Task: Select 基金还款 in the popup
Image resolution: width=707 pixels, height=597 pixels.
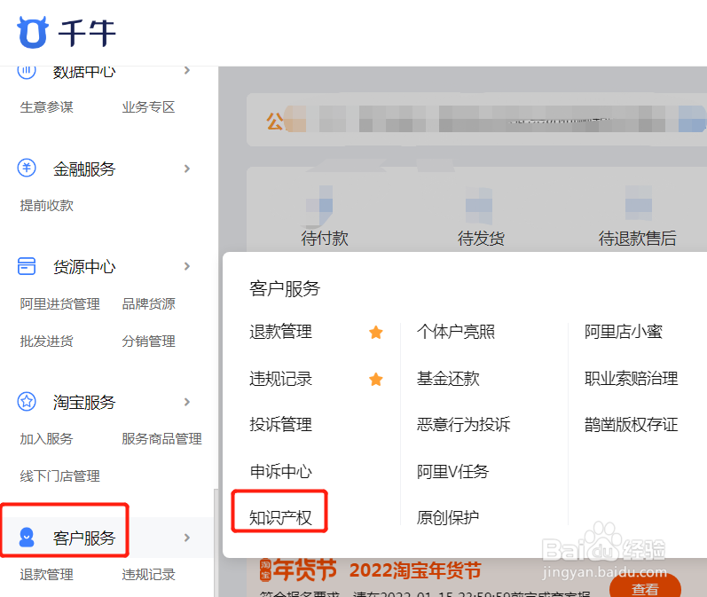Action: tap(448, 379)
